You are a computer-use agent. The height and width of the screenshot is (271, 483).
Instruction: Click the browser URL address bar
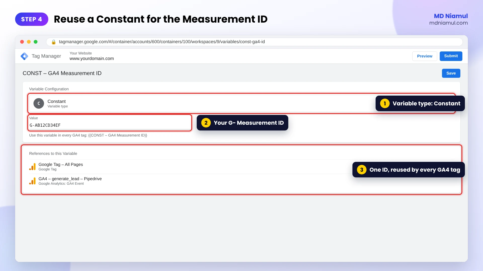point(254,42)
